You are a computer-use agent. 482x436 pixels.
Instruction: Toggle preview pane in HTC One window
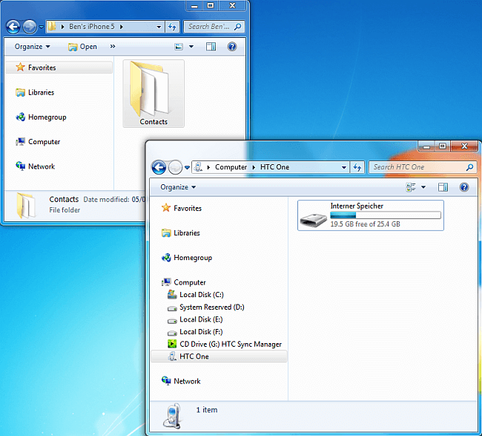coord(443,187)
